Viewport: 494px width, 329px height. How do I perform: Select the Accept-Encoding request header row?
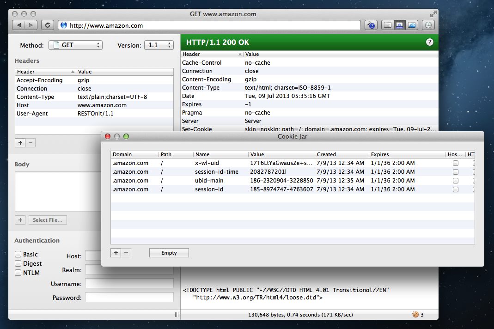tap(94, 80)
